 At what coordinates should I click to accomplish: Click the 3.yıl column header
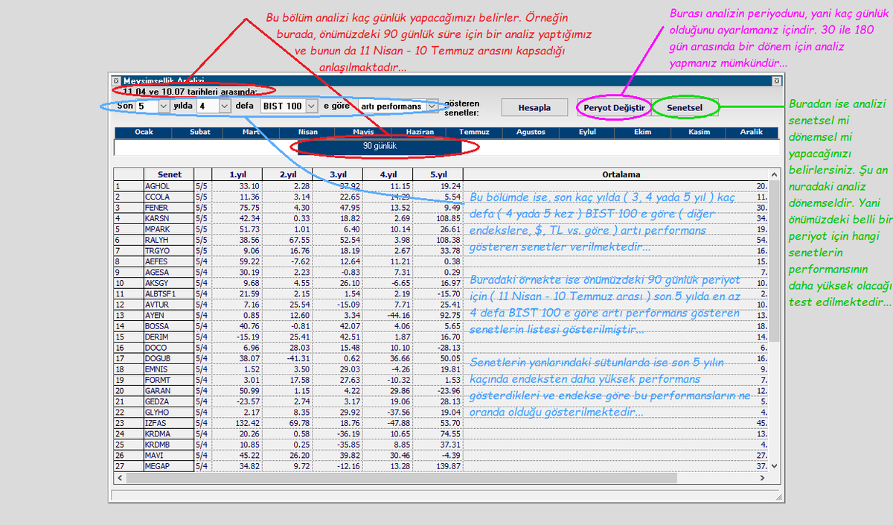(337, 174)
